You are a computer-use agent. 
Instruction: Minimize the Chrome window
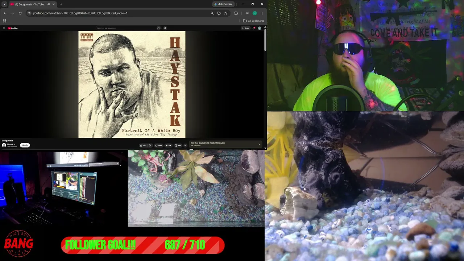pyautogui.click(x=243, y=4)
